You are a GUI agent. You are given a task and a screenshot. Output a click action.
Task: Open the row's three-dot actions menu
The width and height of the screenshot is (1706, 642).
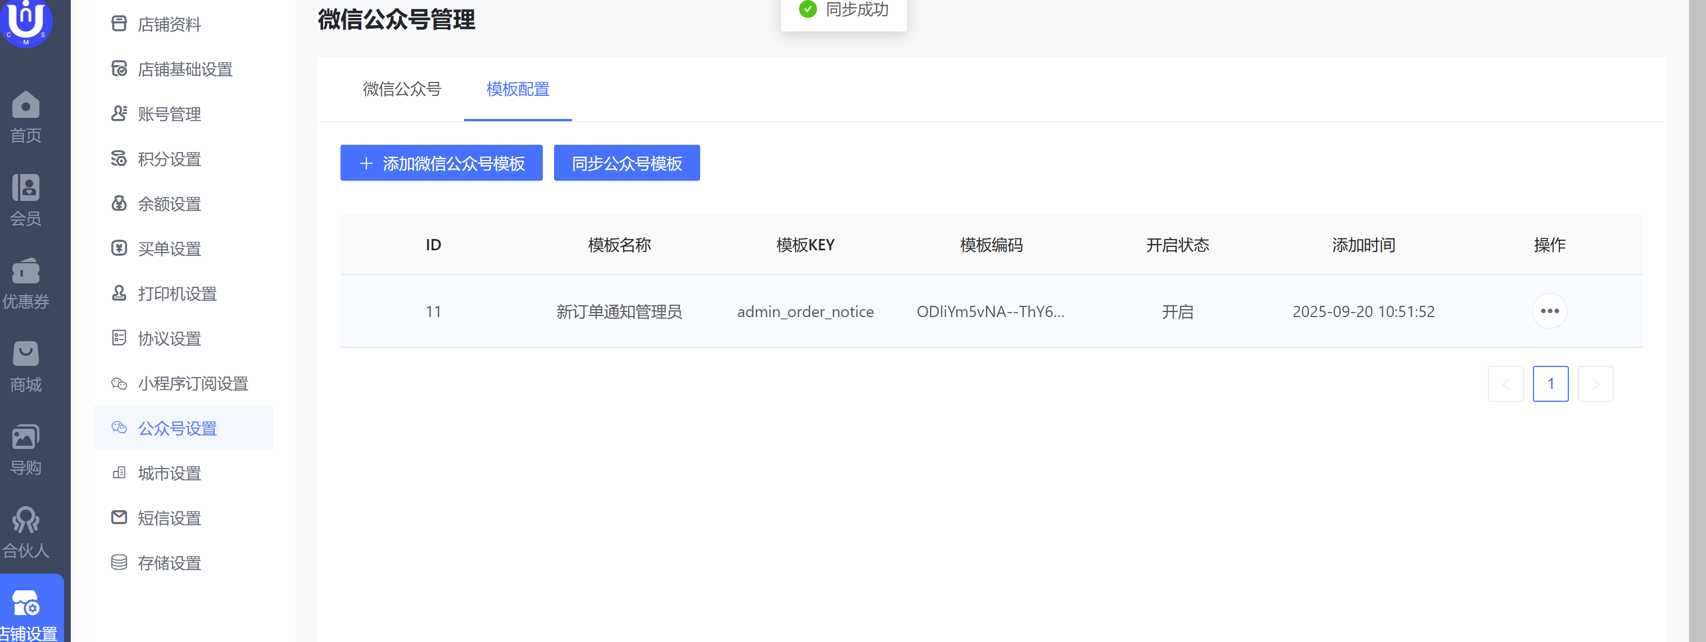1549,311
